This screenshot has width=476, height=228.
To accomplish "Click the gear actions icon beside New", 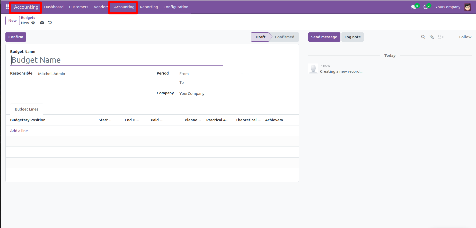I will [33, 23].
